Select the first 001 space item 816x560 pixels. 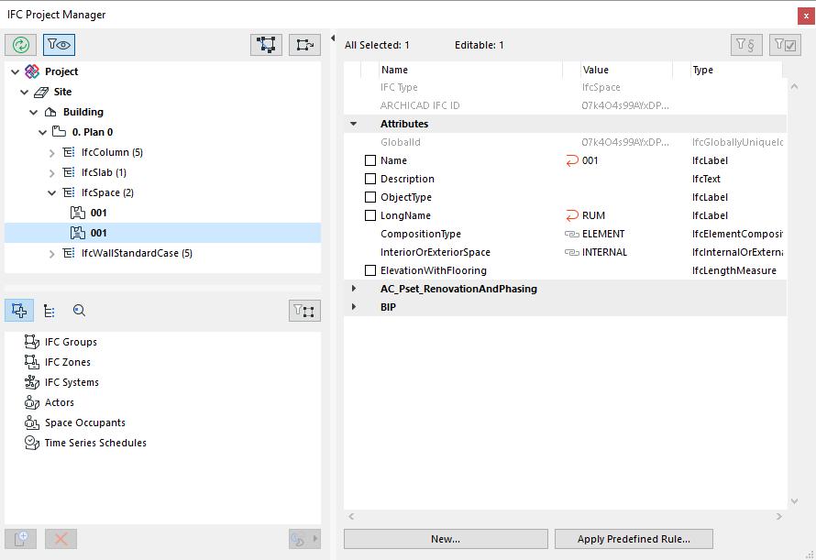coord(162,213)
